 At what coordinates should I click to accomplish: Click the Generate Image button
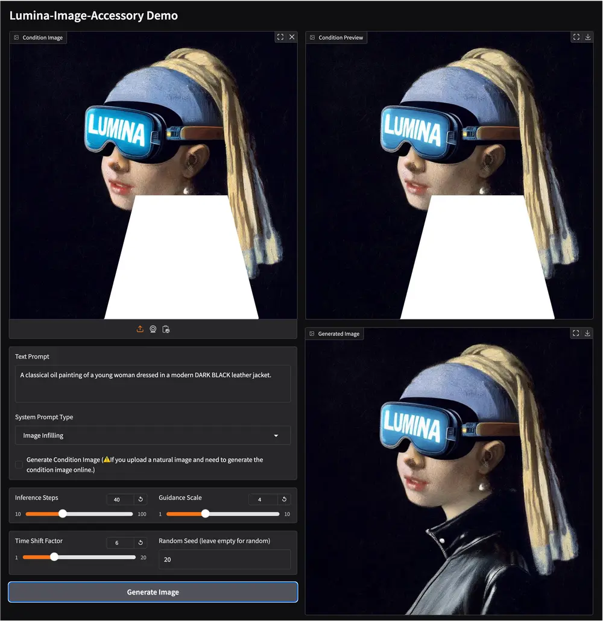pos(153,592)
